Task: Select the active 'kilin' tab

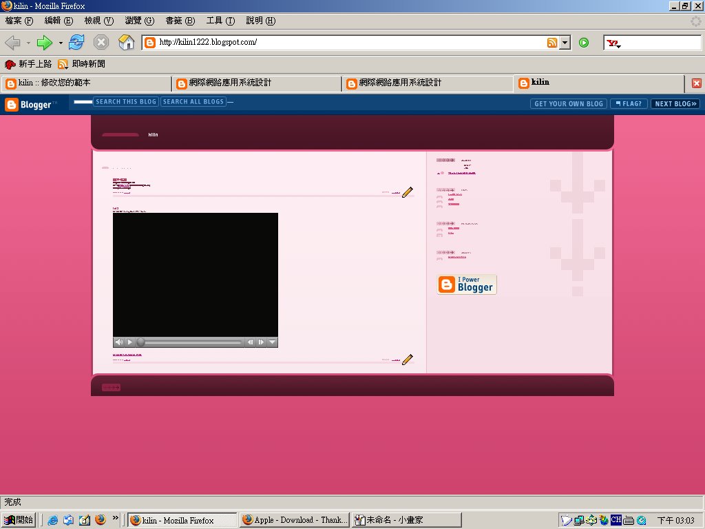Action: [598, 83]
